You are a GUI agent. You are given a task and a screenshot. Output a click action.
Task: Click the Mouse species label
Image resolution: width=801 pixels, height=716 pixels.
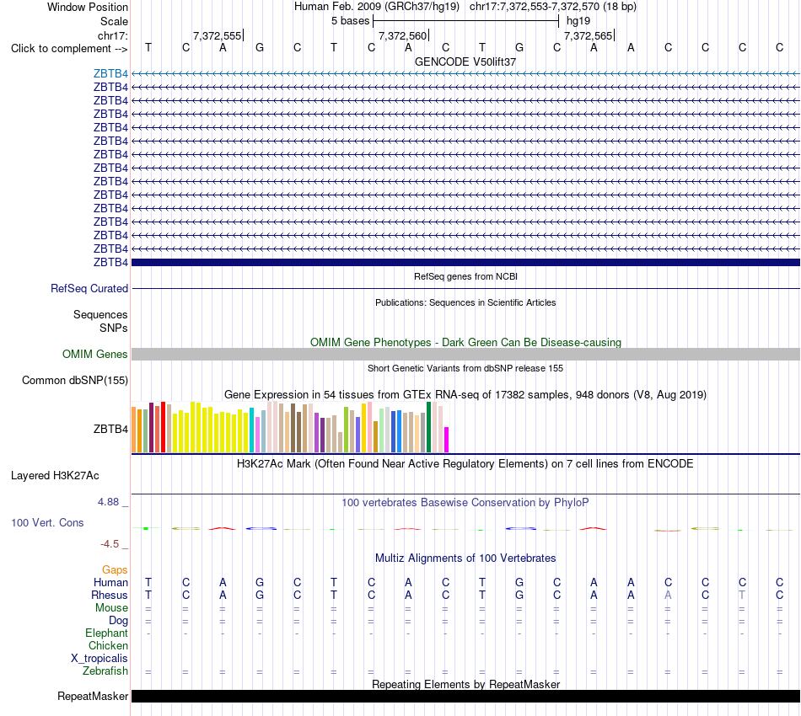click(x=111, y=608)
